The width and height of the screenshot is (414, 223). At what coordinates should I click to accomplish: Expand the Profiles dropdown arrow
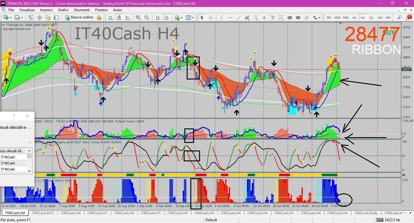tap(22, 18)
